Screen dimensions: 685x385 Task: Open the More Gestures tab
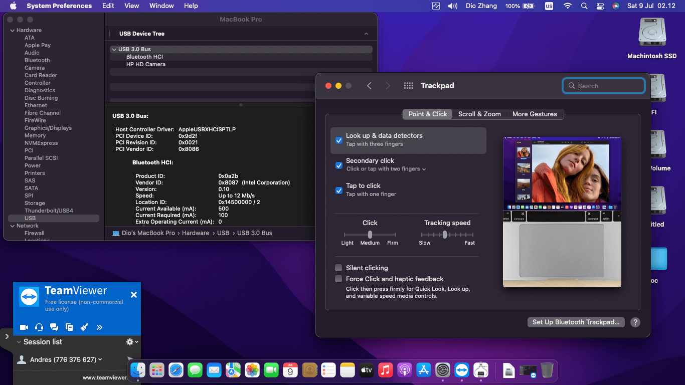[x=535, y=114]
